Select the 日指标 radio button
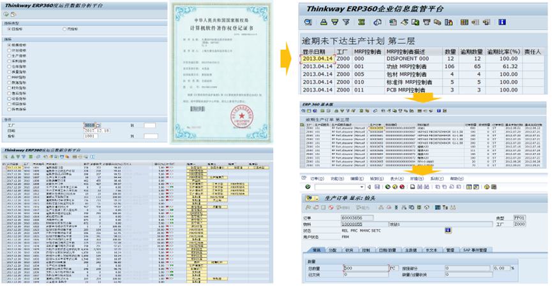The width and height of the screenshot is (552, 286). point(9,29)
